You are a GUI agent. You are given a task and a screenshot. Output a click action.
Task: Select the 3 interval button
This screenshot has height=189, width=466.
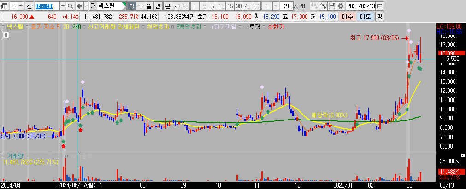pyautogui.click(x=204, y=6)
